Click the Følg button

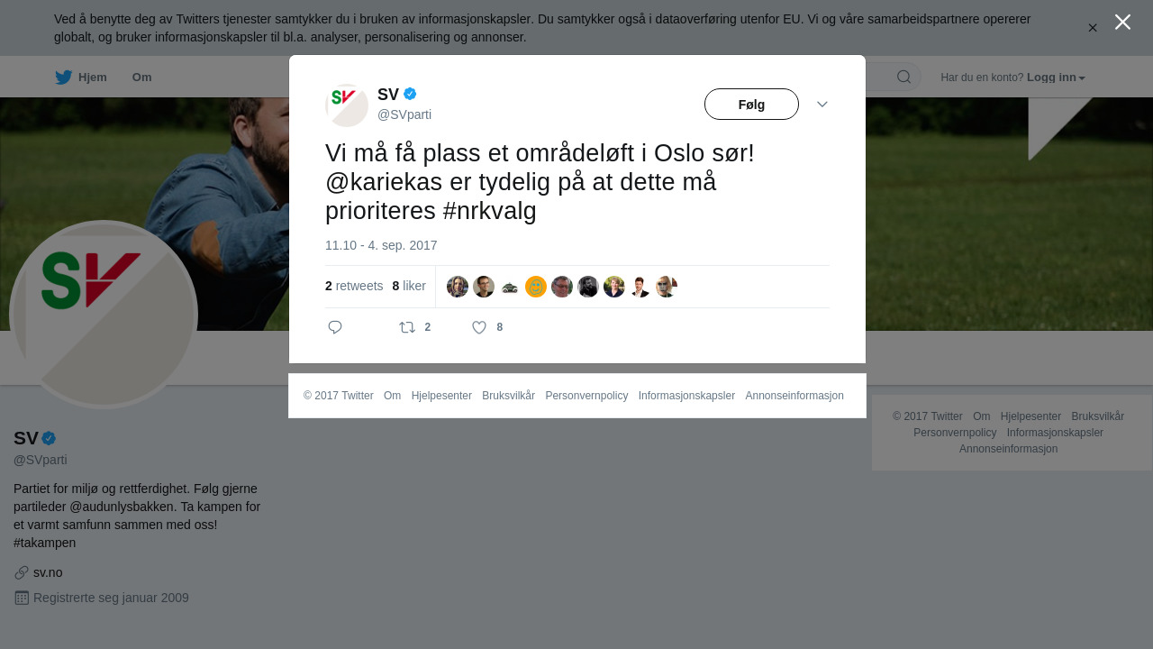tap(751, 105)
